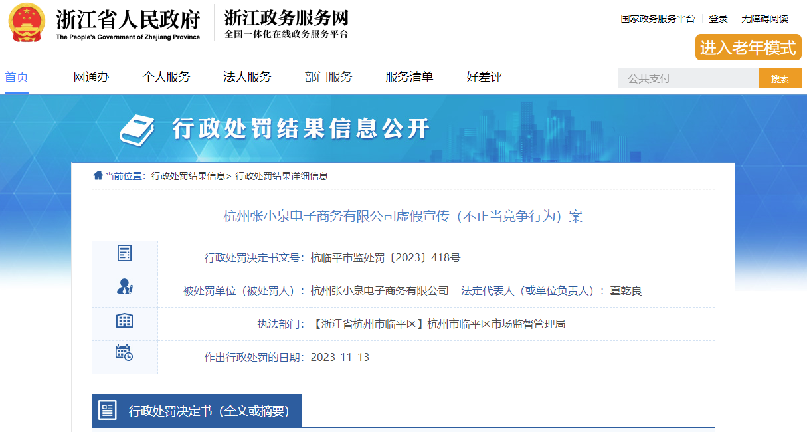Select 好差评 in navigation
The width and height of the screenshot is (807, 432).
click(x=484, y=77)
